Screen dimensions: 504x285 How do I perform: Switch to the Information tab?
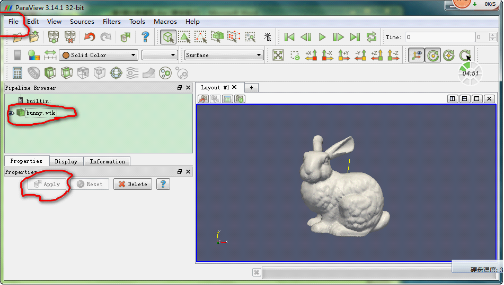click(108, 161)
